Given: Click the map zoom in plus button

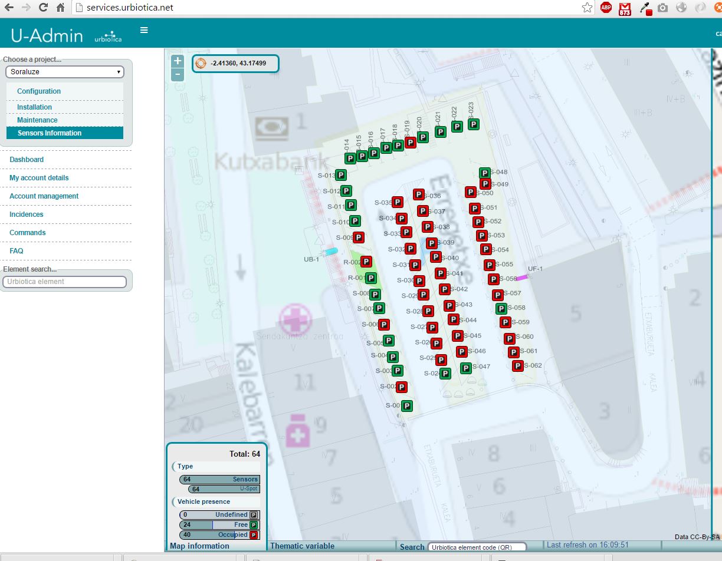Looking at the screenshot, I should click(178, 61).
